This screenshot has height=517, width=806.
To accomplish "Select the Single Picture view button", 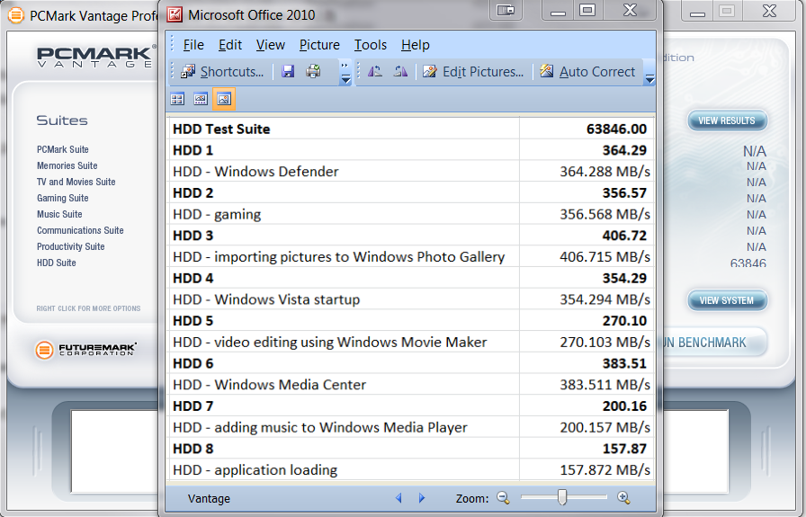I will pyautogui.click(x=224, y=99).
